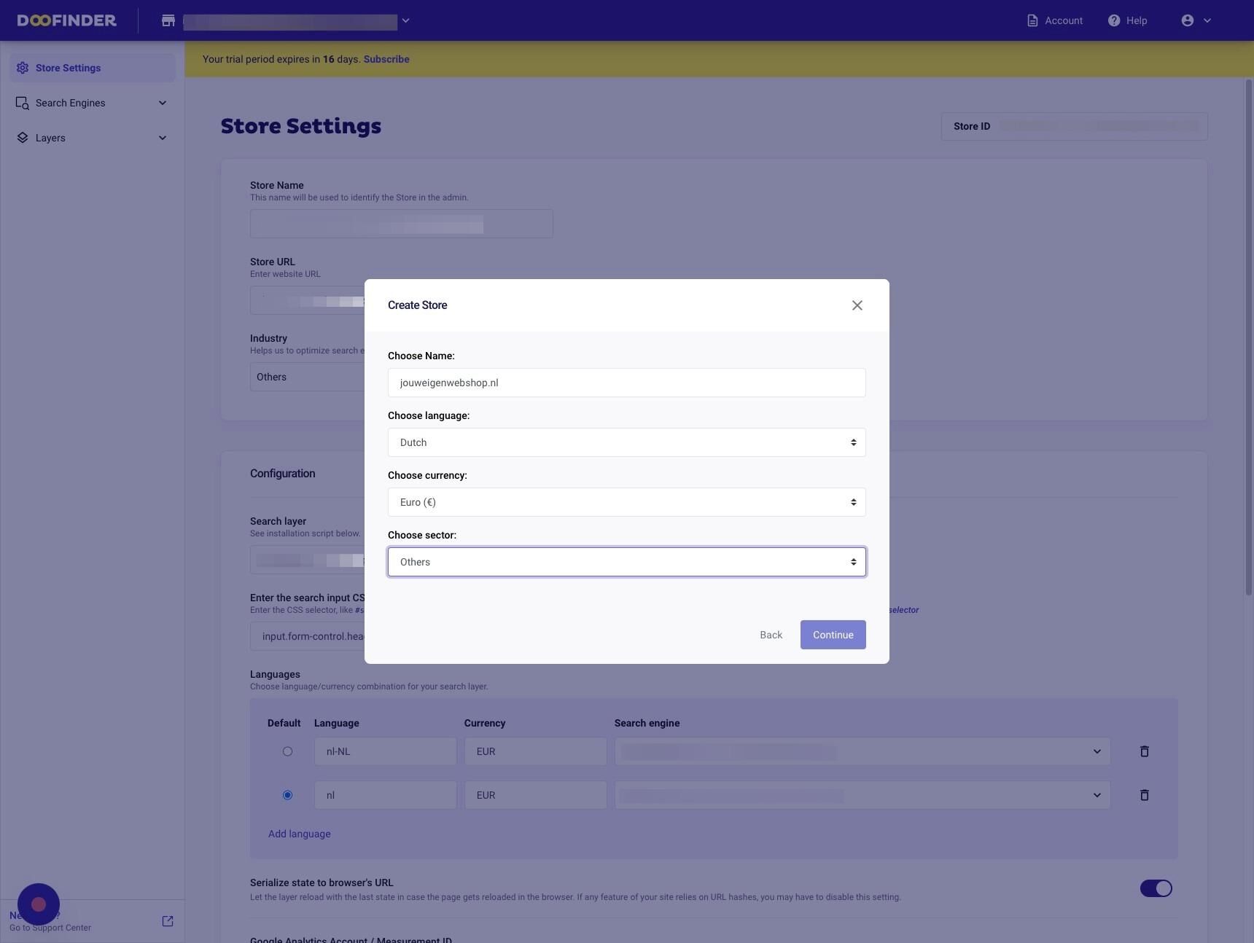Click the red chat bubble widget
Image resolution: width=1254 pixels, height=943 pixels.
tap(39, 904)
